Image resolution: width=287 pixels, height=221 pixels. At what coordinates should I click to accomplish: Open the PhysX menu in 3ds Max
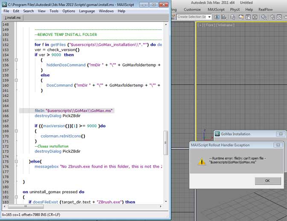click(x=234, y=9)
